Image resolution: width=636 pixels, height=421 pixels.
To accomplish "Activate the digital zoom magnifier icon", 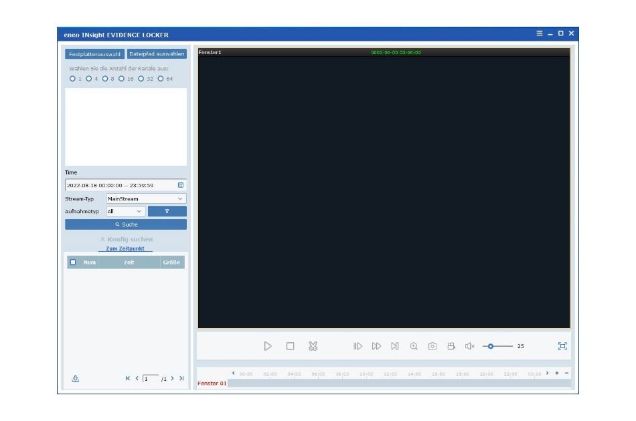I will pos(414,346).
